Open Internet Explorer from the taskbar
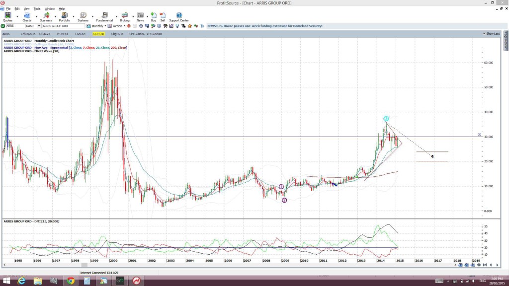Screen dimensions: 509x286 pos(21,281)
